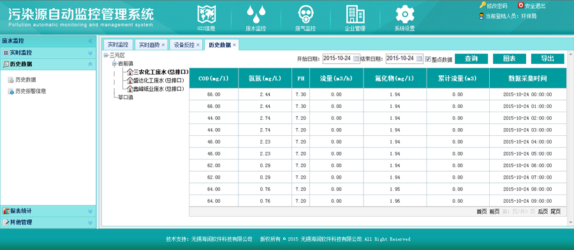
Task: Expand the 其他管理 accordion panel
Action: coord(91,222)
